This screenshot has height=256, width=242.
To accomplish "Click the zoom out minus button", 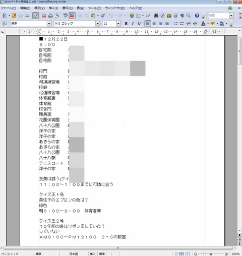I will point(196,254).
